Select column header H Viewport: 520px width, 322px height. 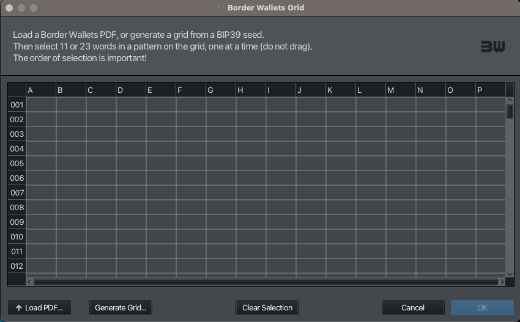click(x=251, y=90)
